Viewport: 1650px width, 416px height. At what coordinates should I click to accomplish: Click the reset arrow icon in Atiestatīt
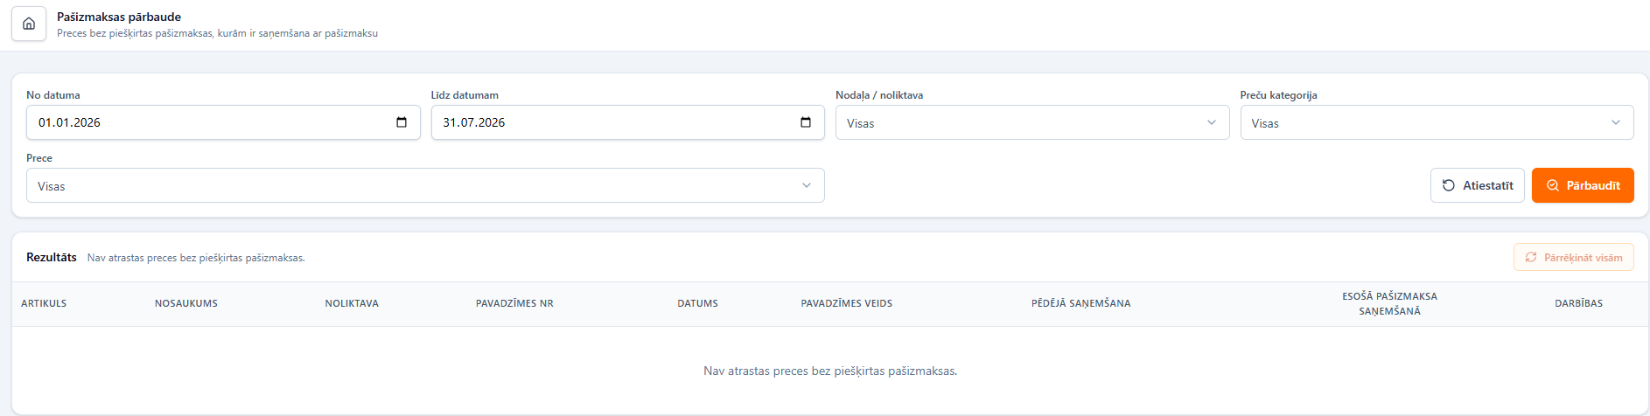coord(1449,185)
